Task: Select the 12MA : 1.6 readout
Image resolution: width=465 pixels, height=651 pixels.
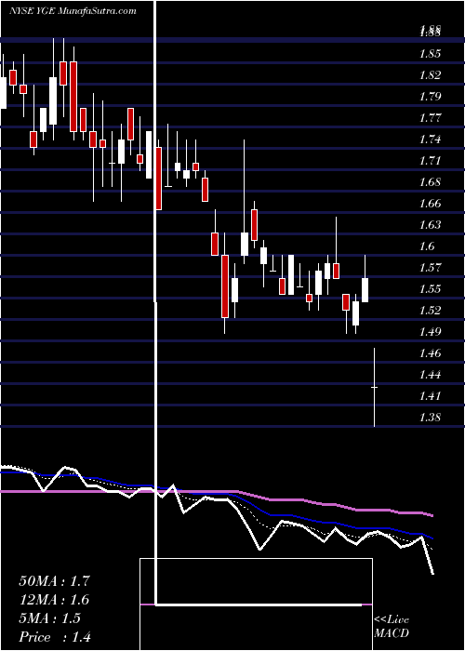Action: point(54,600)
